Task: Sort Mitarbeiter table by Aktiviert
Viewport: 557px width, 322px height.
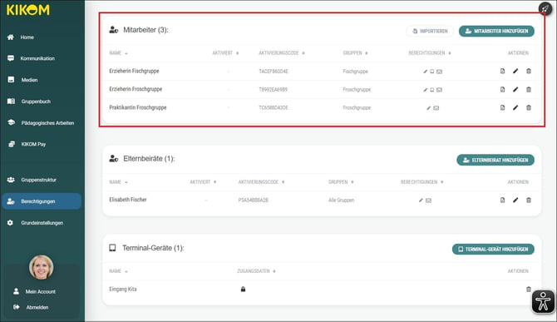Action: [225, 53]
